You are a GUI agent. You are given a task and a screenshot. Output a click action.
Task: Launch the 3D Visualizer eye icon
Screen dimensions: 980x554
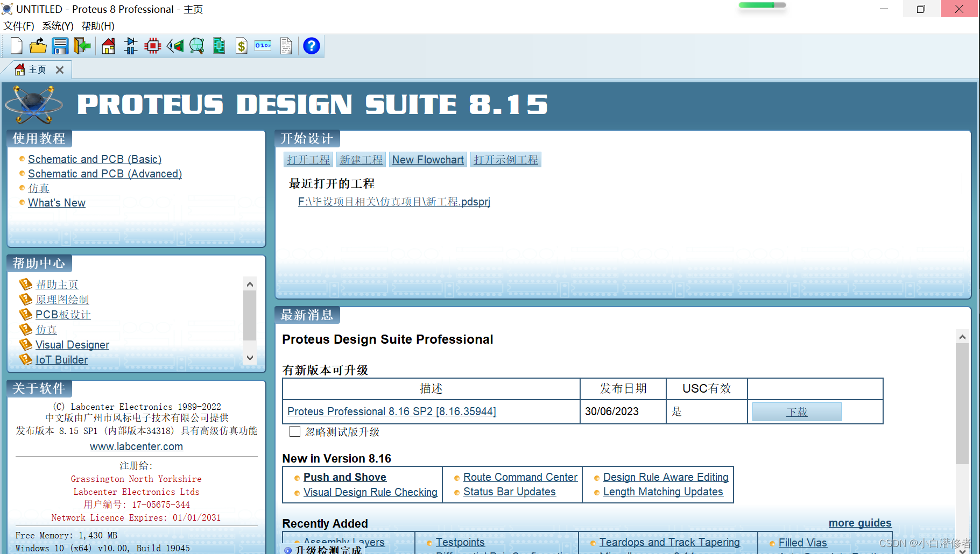175,46
